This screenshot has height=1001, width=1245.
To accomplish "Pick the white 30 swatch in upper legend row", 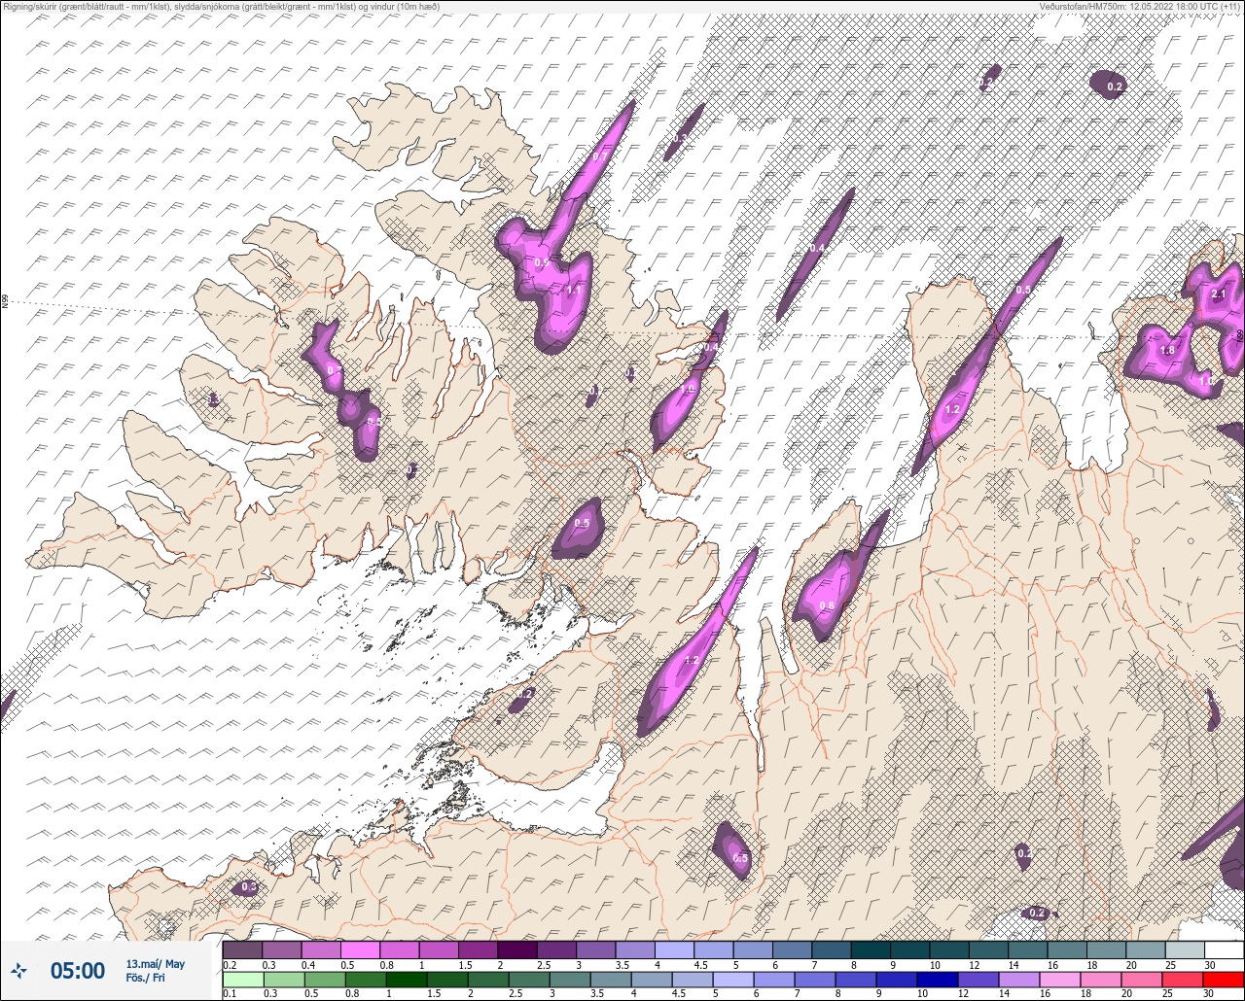I will tap(1224, 949).
